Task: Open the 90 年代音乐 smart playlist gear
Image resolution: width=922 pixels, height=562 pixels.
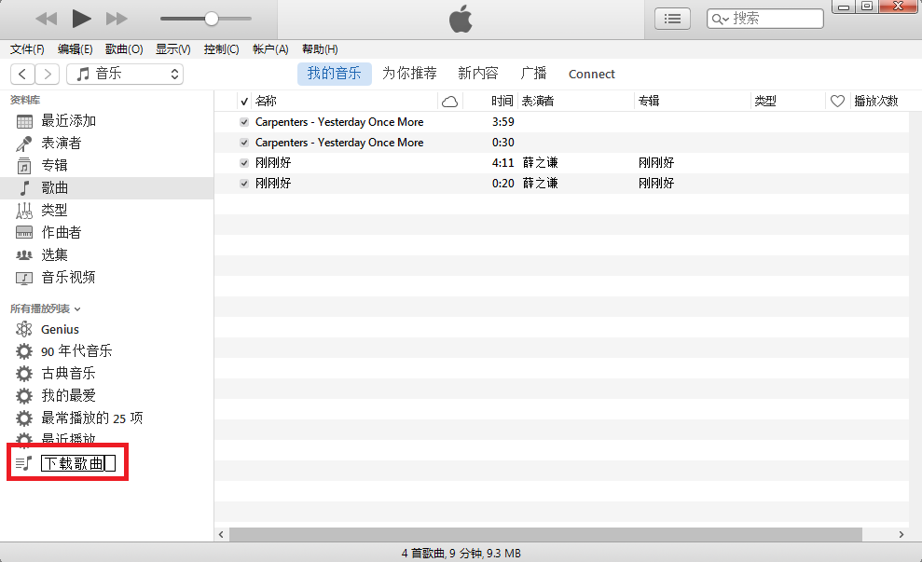Action: 24,351
